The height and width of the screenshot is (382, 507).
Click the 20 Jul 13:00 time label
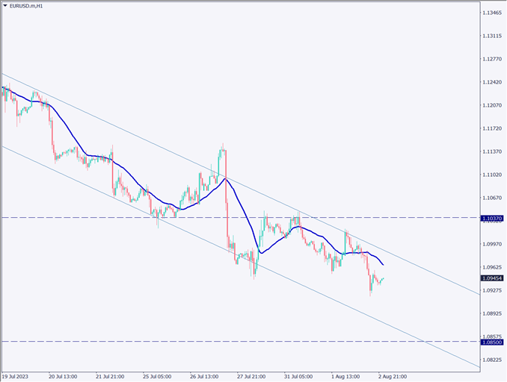coord(63,375)
